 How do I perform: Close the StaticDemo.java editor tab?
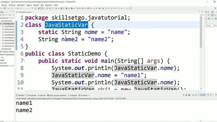coord(33,12)
